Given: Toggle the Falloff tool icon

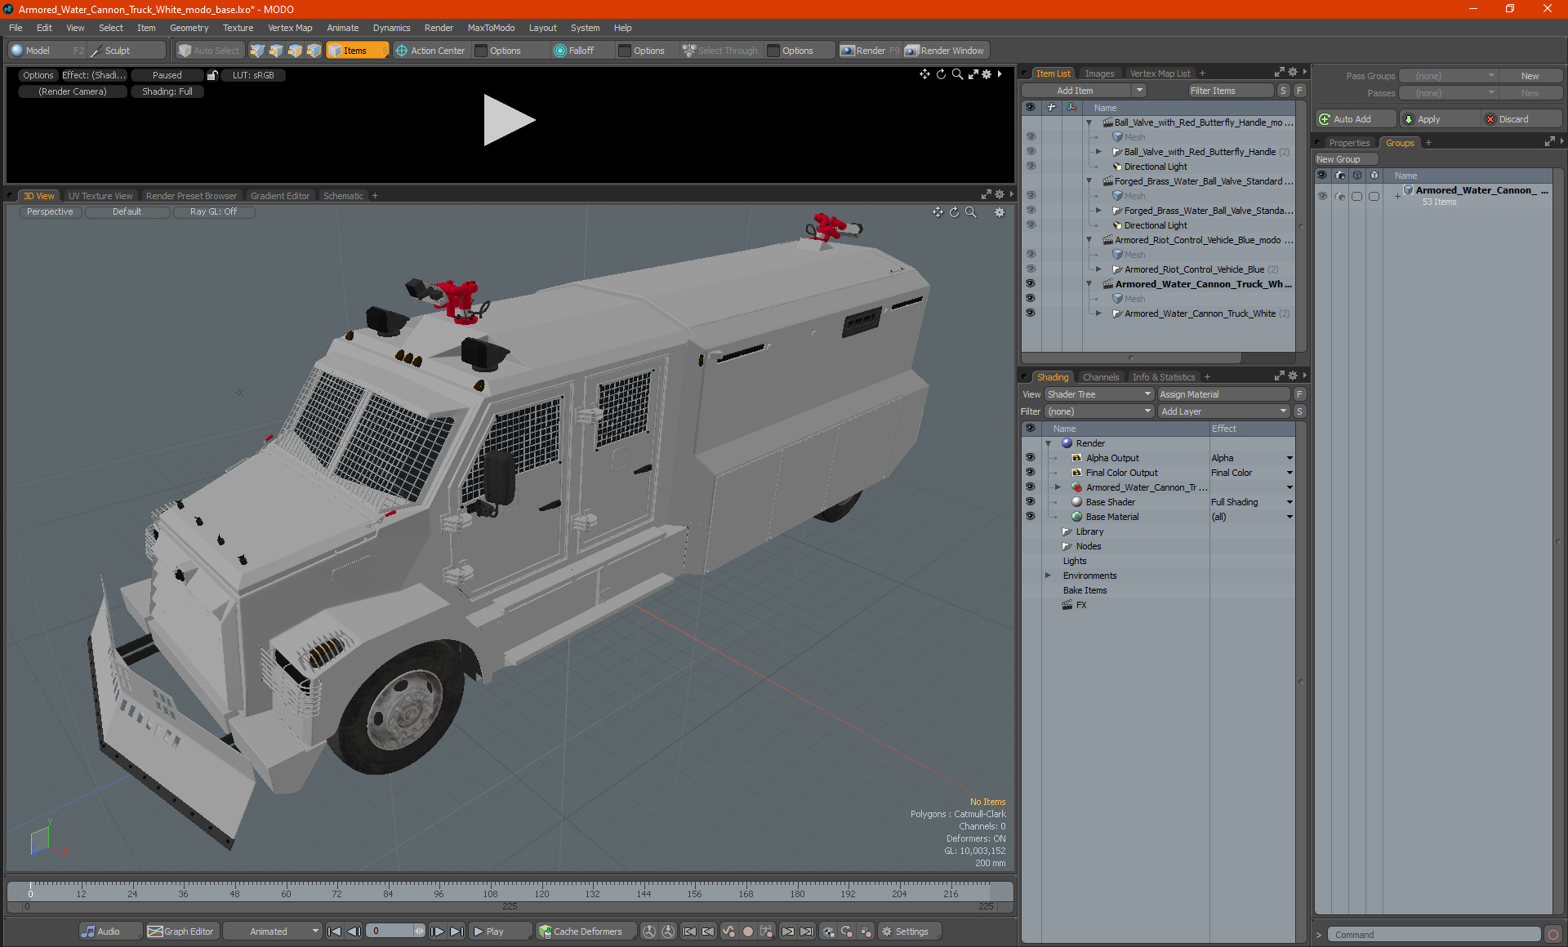Looking at the screenshot, I should point(559,51).
